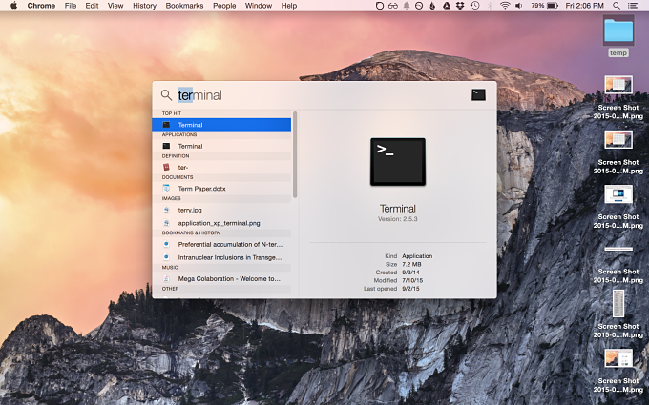The width and height of the screenshot is (649, 405).
Task: Click the Last opened 9/2/15 value
Action: click(410, 289)
